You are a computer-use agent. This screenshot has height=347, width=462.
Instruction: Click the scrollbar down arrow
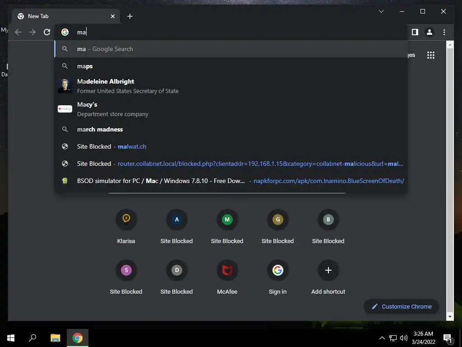[450, 317]
